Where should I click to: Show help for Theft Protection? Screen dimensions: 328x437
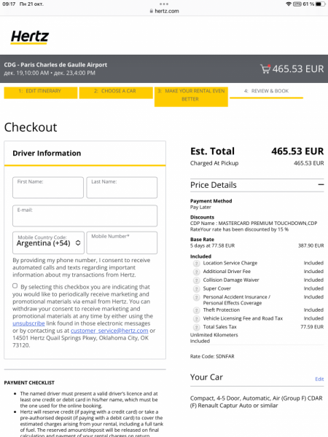click(196, 310)
